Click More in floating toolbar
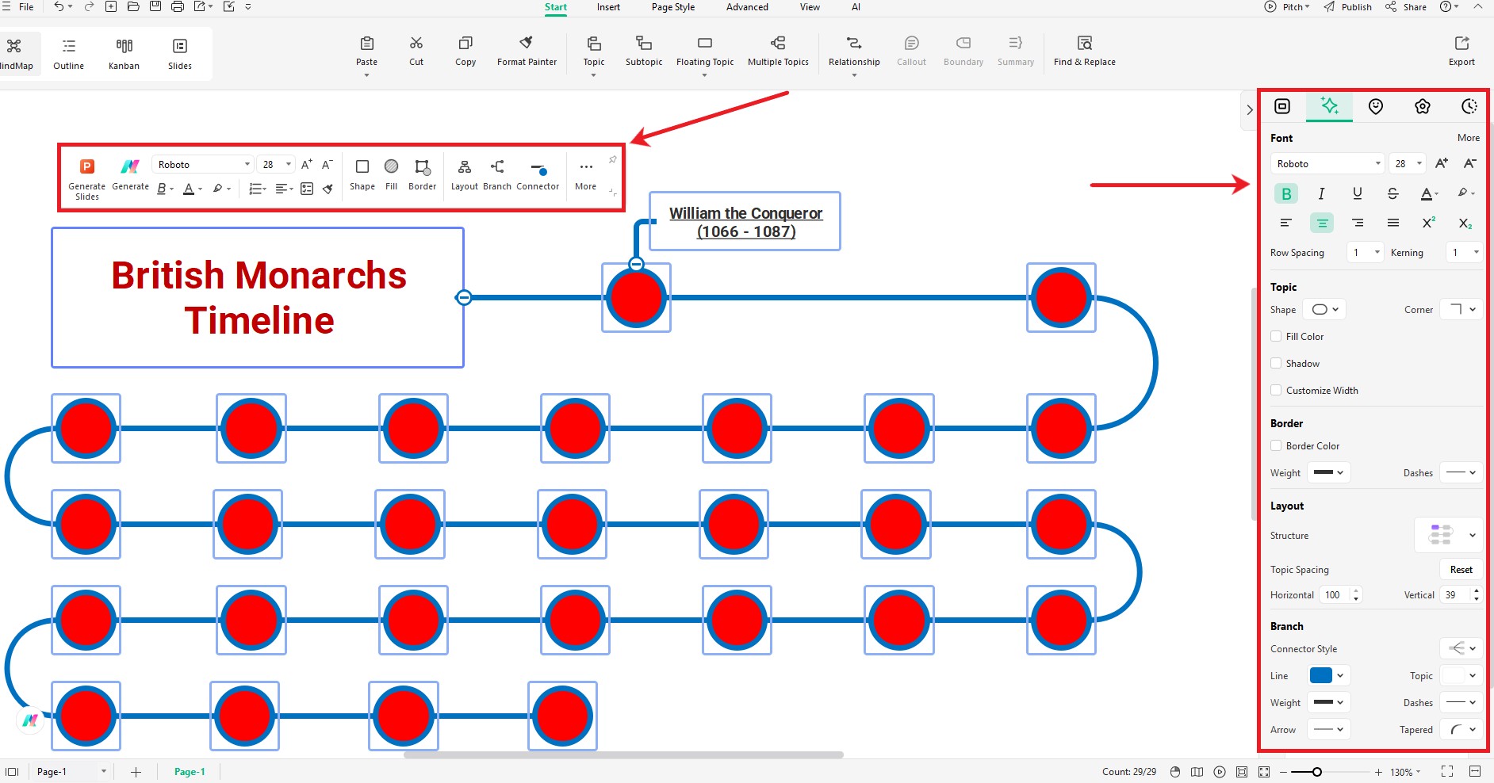The image size is (1494, 783). click(x=586, y=175)
